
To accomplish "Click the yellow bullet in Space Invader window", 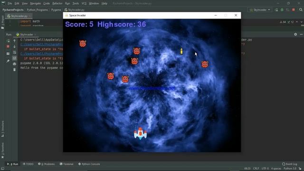I will [181, 51].
